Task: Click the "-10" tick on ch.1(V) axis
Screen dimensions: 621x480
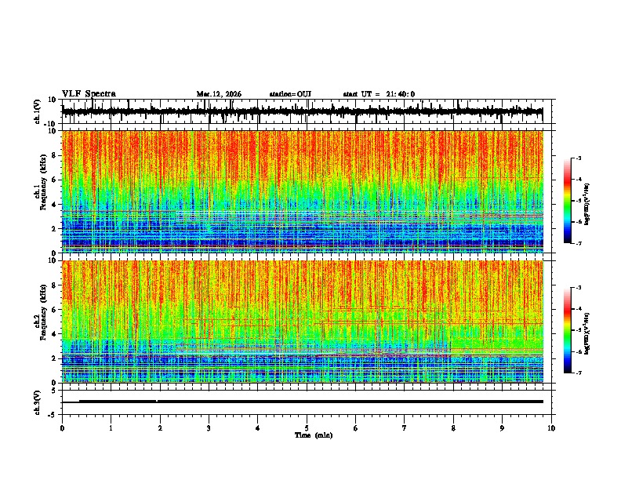Action: point(51,124)
